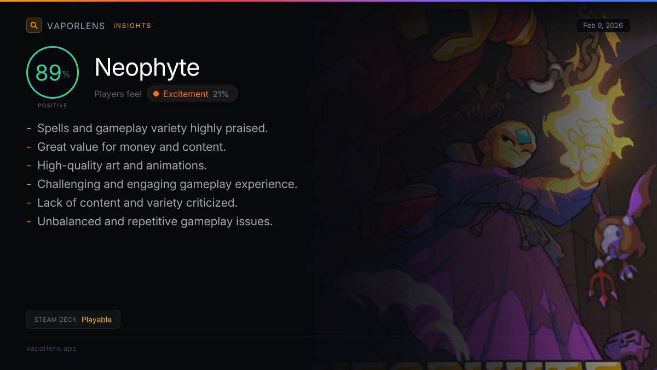Visit the vaporlens.app footer link
This screenshot has width=657, height=370.
(51, 348)
